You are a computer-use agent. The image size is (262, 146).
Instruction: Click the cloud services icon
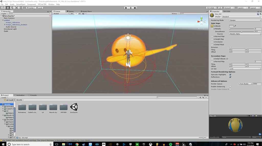(220, 8)
